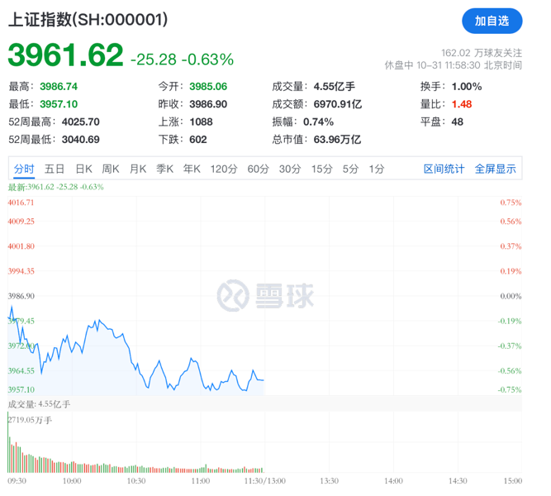This screenshot has width=551, height=496.
Task: Open the 日K chart tab
Action: (83, 169)
